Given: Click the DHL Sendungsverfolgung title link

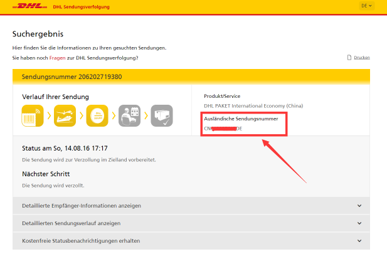Looking at the screenshot, I should coord(81,7).
